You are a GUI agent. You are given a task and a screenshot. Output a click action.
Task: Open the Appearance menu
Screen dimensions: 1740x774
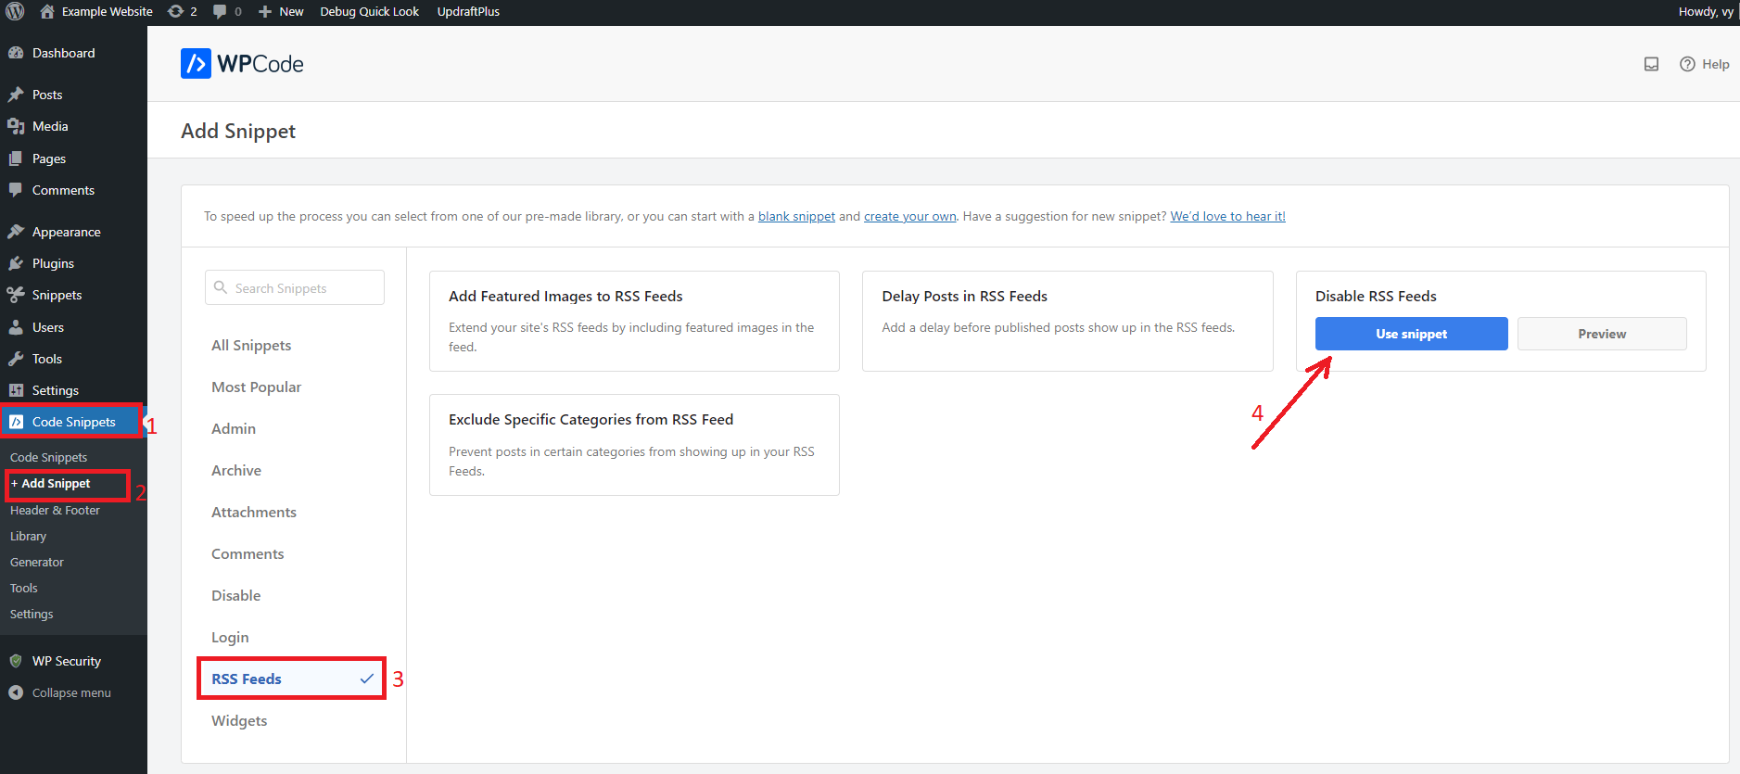[x=73, y=232]
